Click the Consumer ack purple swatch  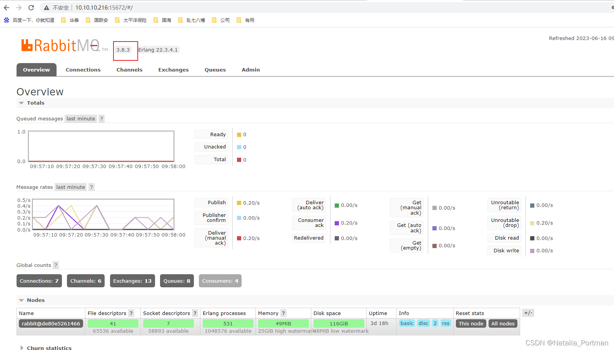coord(337,223)
